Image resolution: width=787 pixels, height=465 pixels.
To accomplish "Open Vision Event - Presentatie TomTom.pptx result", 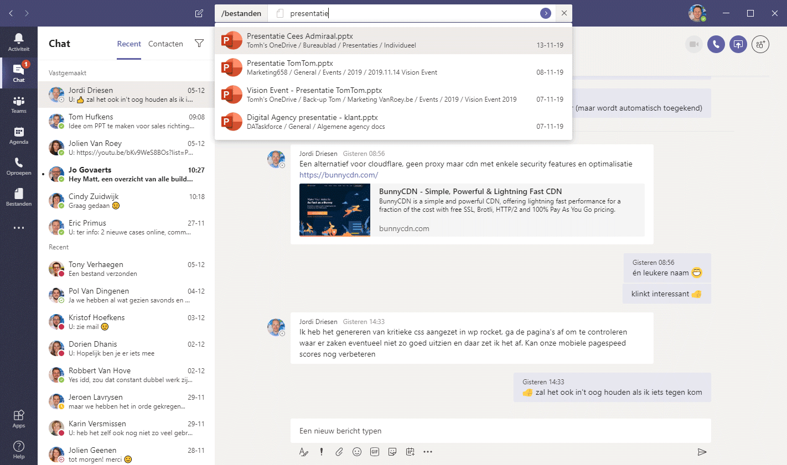I will (x=394, y=95).
